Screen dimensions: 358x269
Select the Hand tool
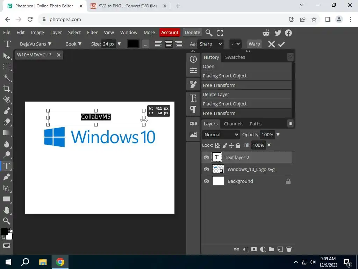click(x=7, y=210)
